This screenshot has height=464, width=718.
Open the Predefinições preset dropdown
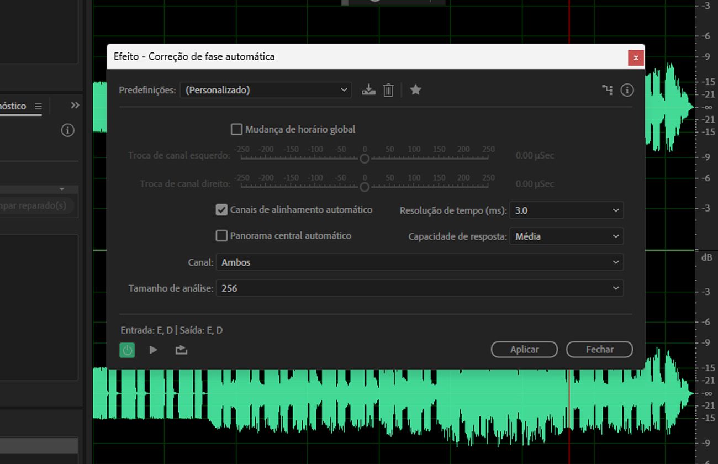[266, 90]
